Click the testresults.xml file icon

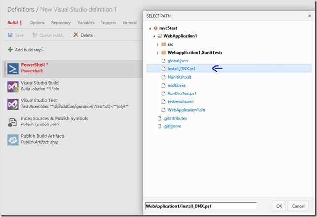[x=164, y=102]
